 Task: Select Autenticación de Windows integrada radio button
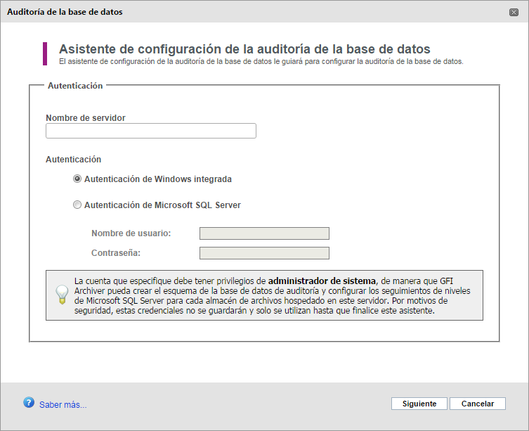coord(77,179)
